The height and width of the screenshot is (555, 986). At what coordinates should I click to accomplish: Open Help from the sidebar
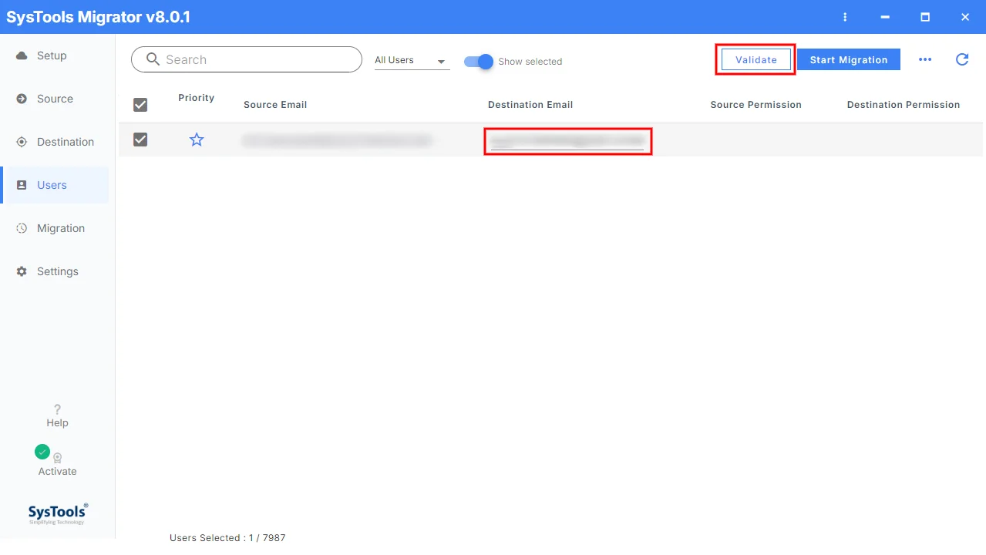[x=57, y=415]
